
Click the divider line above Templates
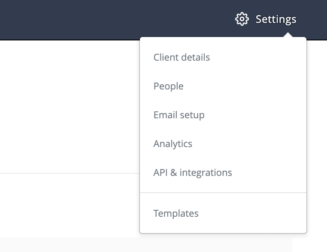point(223,193)
